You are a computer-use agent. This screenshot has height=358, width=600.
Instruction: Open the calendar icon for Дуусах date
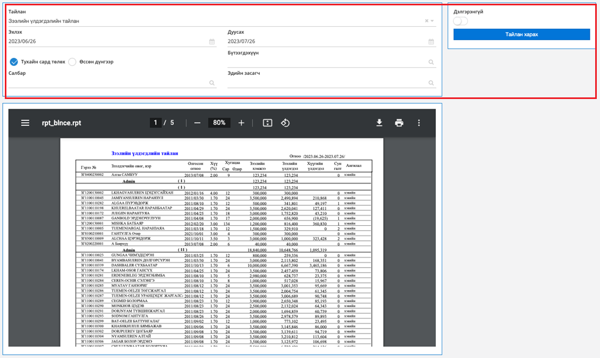(431, 41)
